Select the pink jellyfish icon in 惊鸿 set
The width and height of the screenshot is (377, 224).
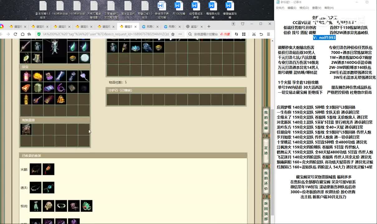74,206
